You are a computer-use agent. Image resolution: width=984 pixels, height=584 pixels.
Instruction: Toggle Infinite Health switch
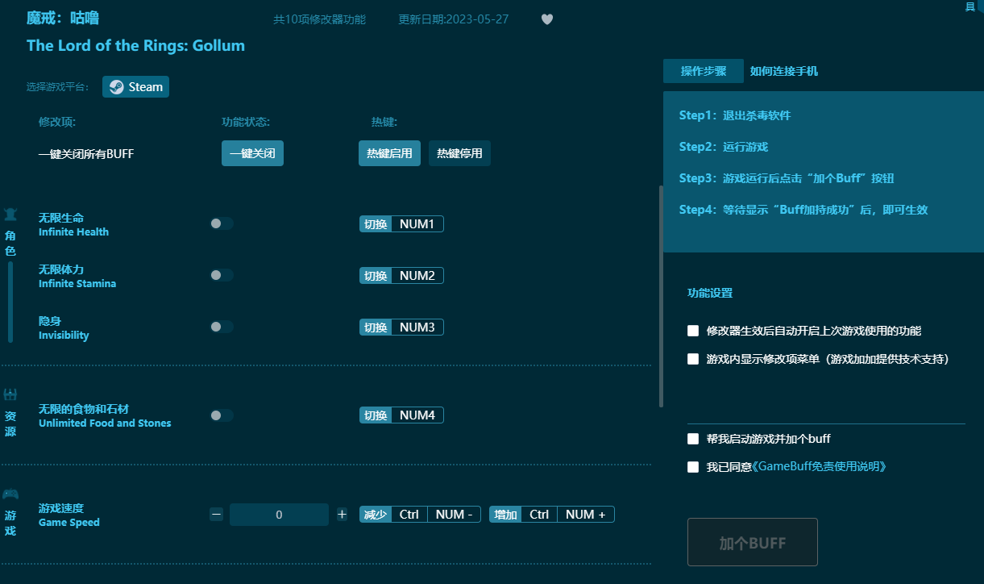(222, 223)
